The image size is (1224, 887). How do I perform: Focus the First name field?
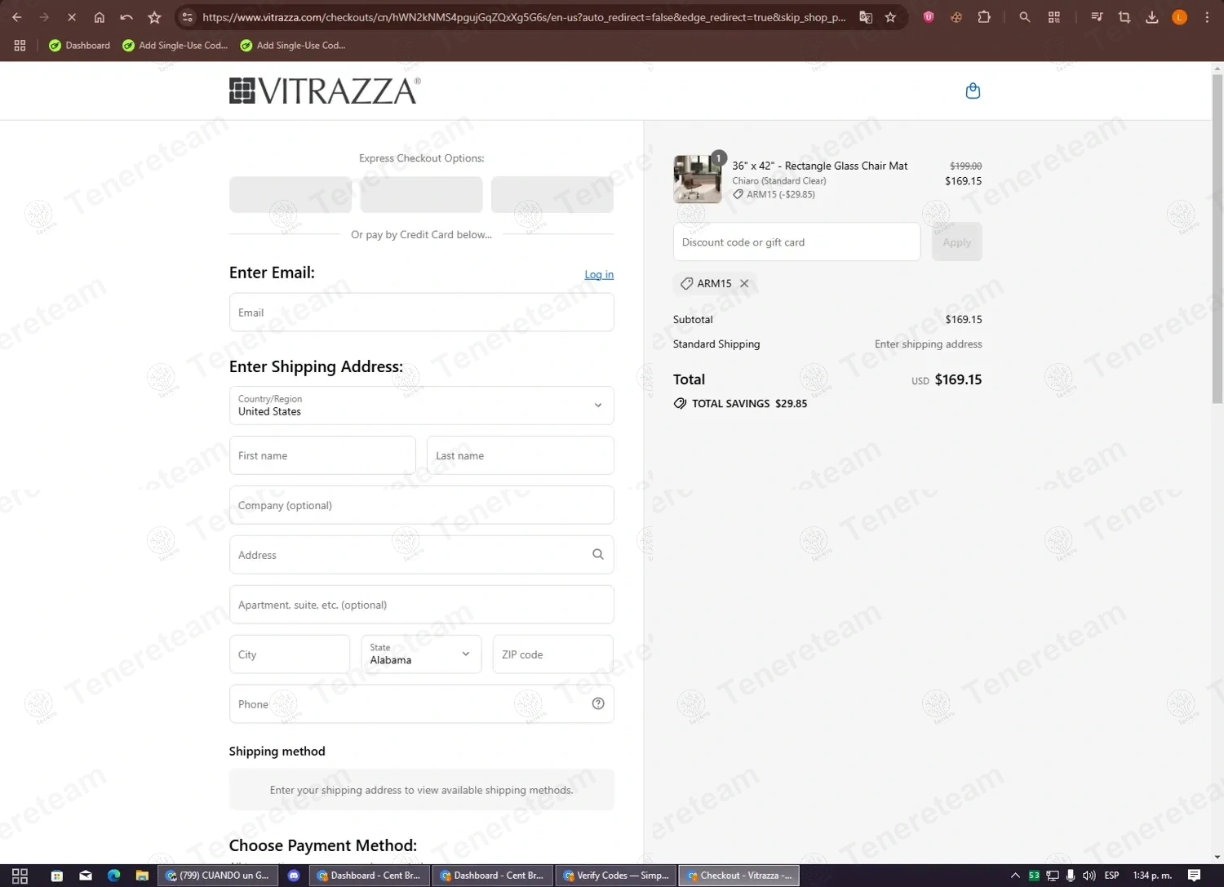pos(322,455)
